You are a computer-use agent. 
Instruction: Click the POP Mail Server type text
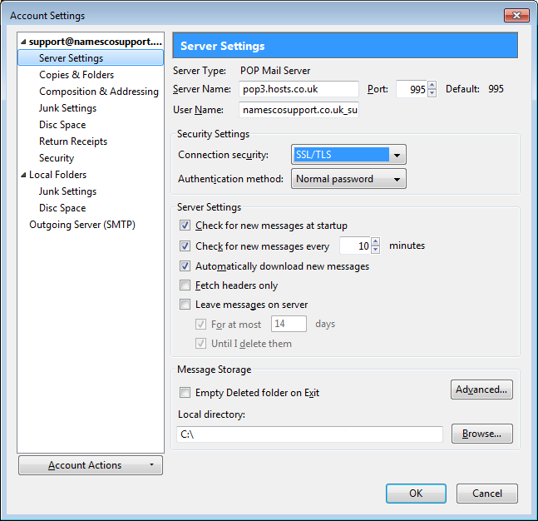click(275, 71)
